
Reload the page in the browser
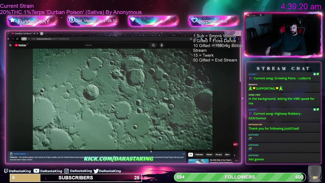pos(17,39)
